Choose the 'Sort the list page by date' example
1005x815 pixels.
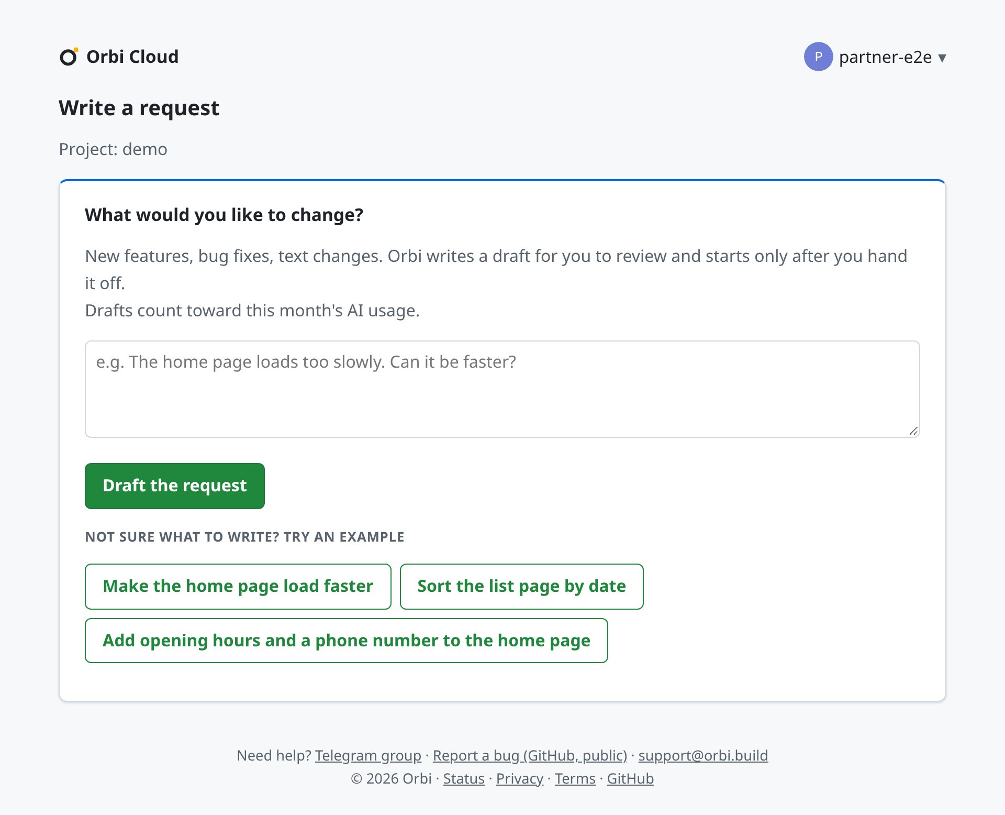[x=521, y=586]
